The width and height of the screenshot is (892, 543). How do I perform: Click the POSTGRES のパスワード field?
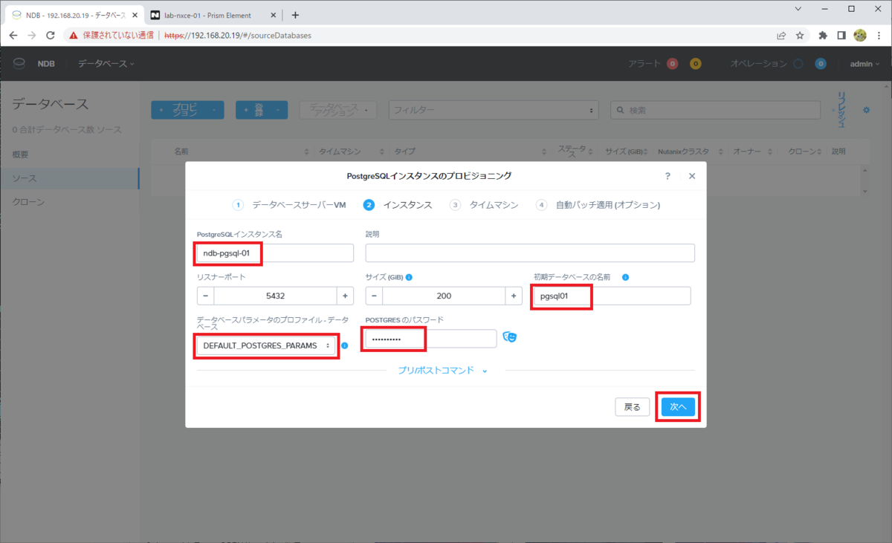tap(431, 339)
